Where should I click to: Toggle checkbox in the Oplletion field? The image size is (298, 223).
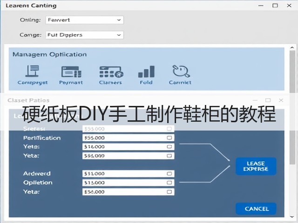click(169, 183)
